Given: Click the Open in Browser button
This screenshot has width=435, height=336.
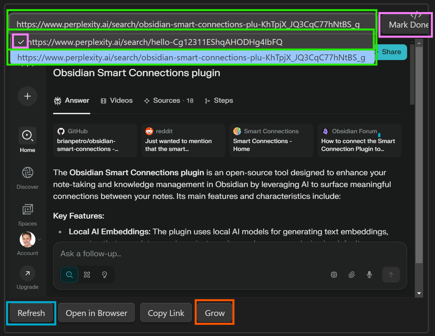Looking at the screenshot, I should pyautogui.click(x=96, y=313).
